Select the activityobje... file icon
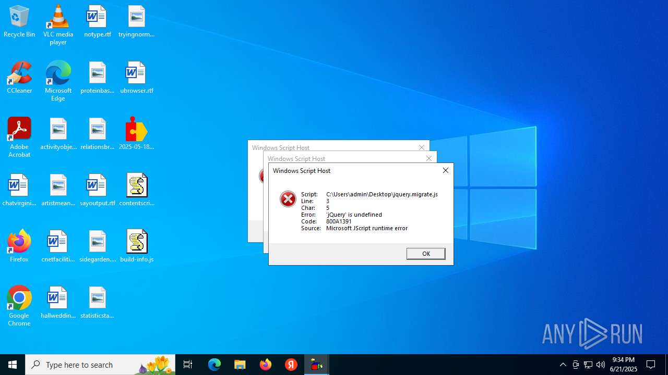 click(58, 134)
